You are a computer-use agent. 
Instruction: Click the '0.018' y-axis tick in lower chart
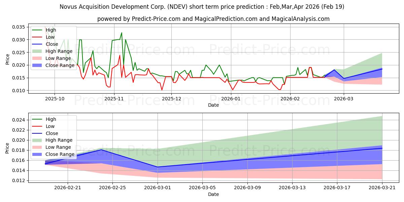coord(19,150)
